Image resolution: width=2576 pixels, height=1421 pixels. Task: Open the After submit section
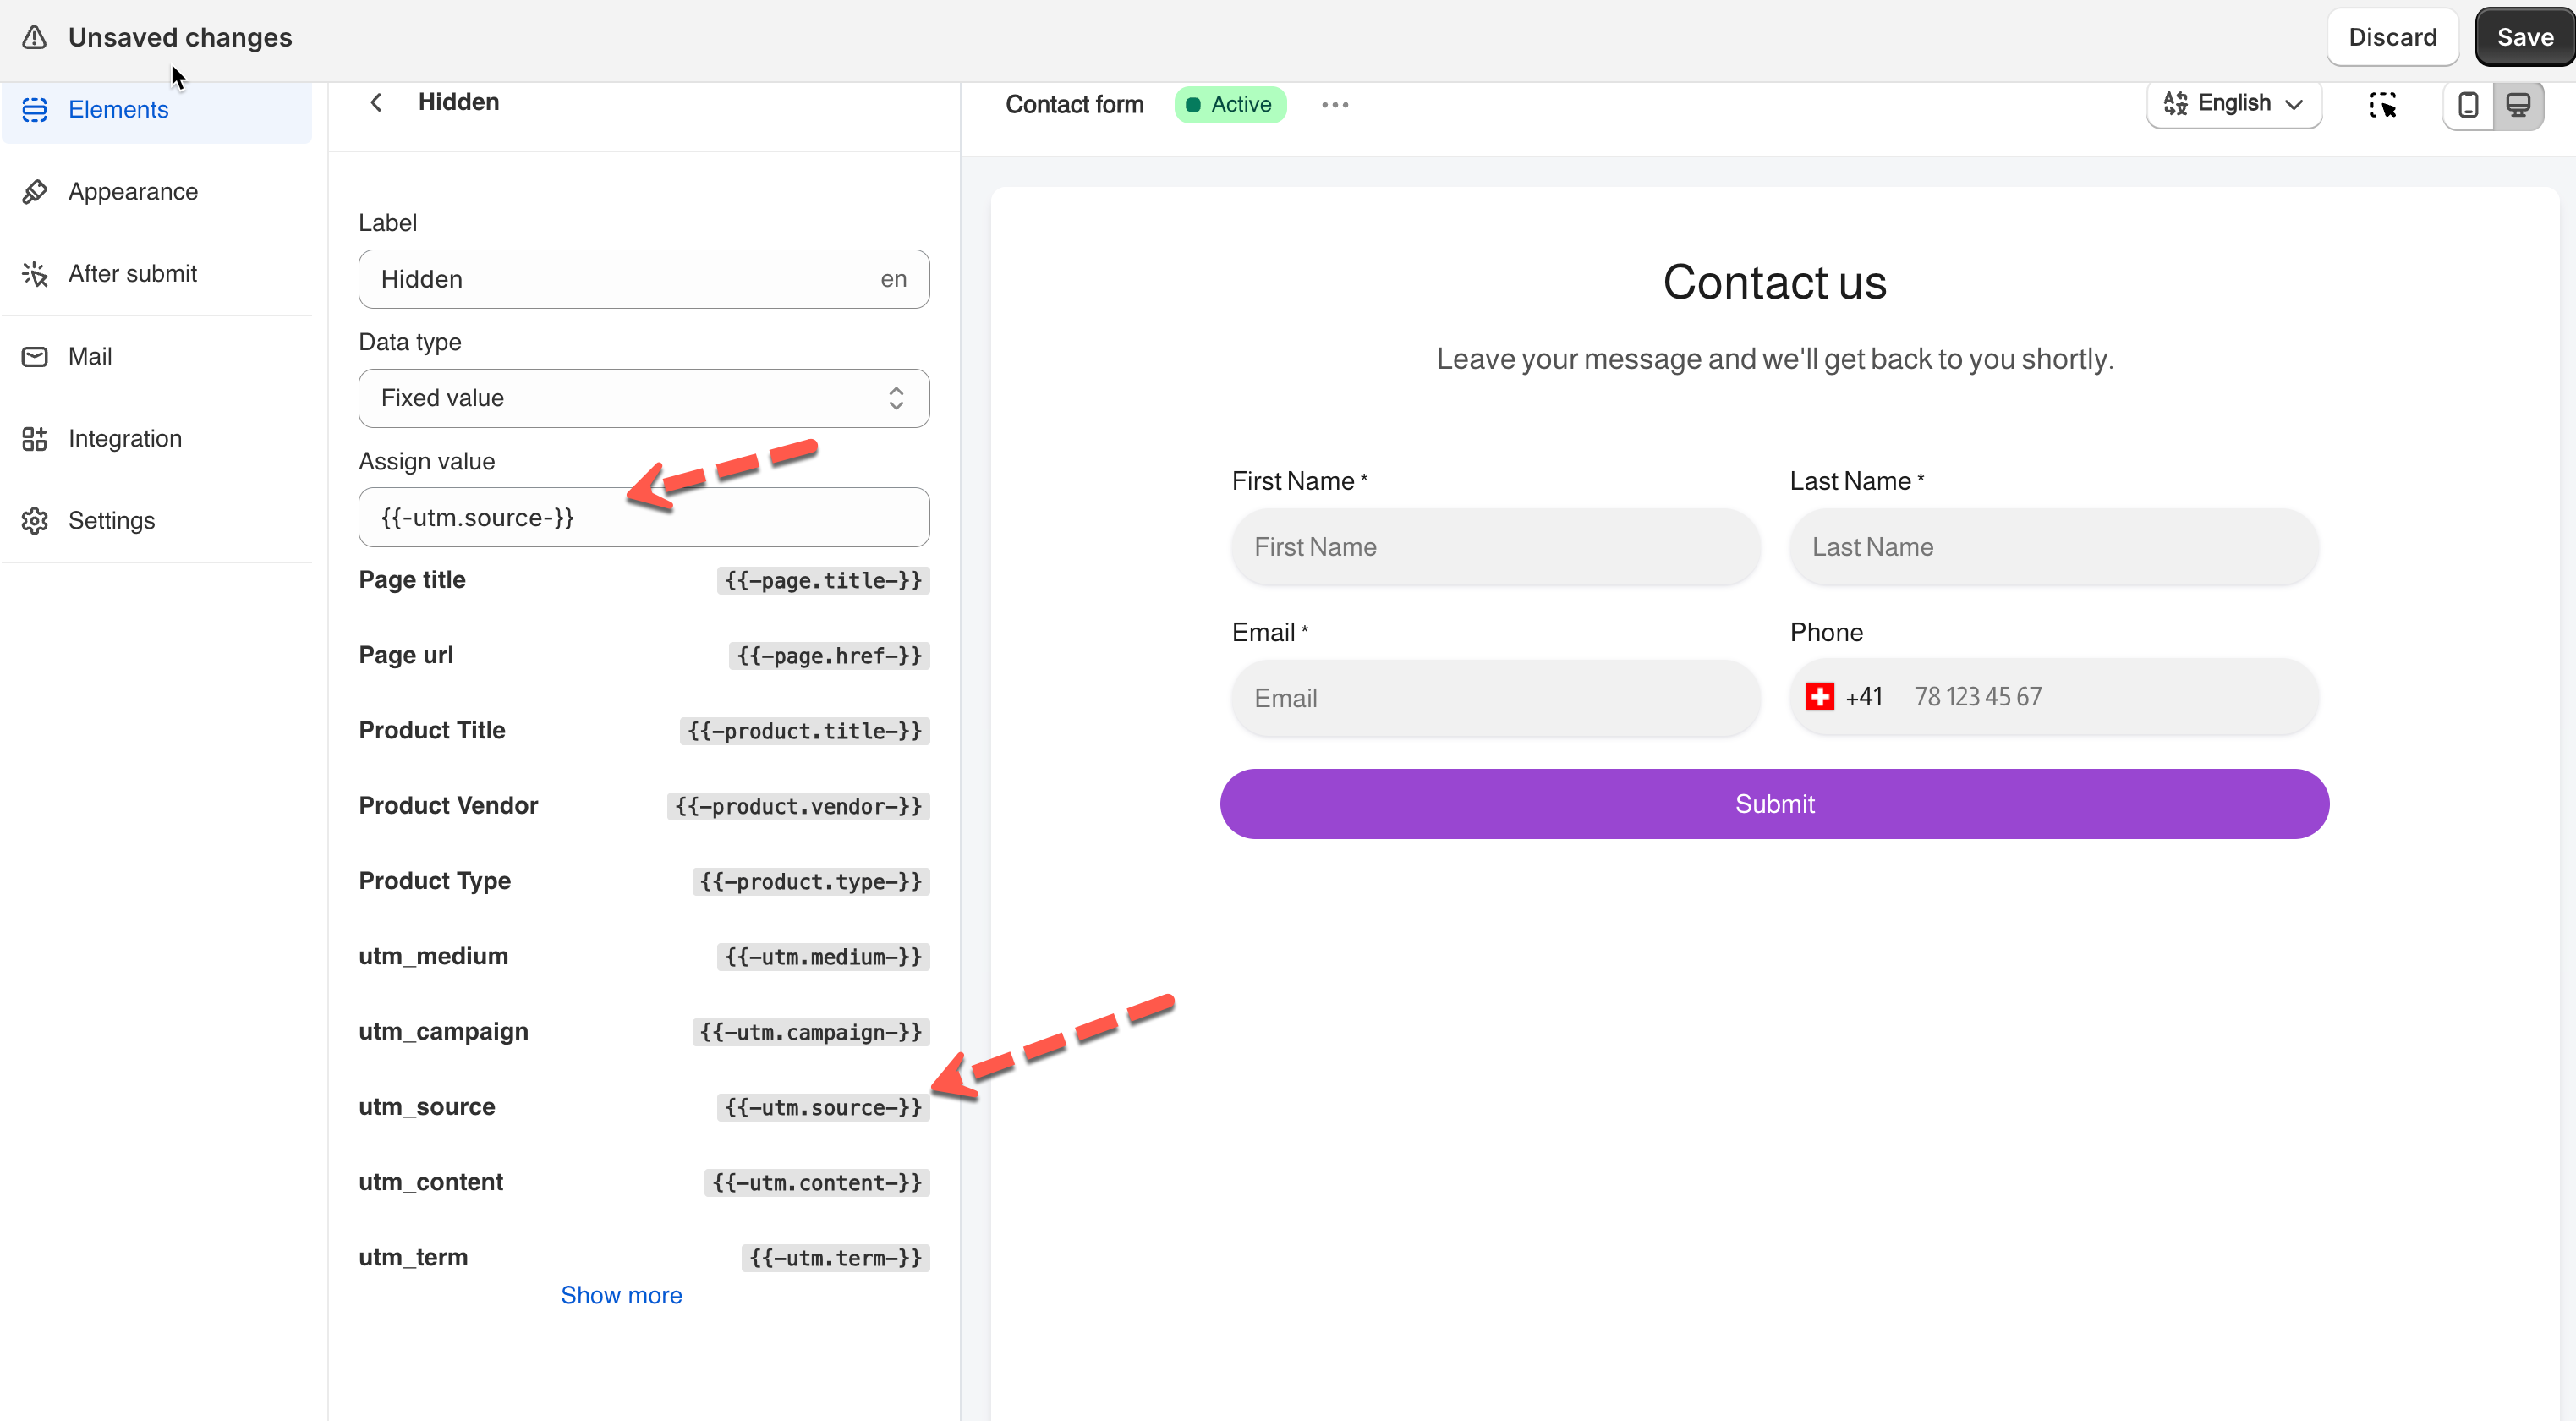tap(132, 273)
